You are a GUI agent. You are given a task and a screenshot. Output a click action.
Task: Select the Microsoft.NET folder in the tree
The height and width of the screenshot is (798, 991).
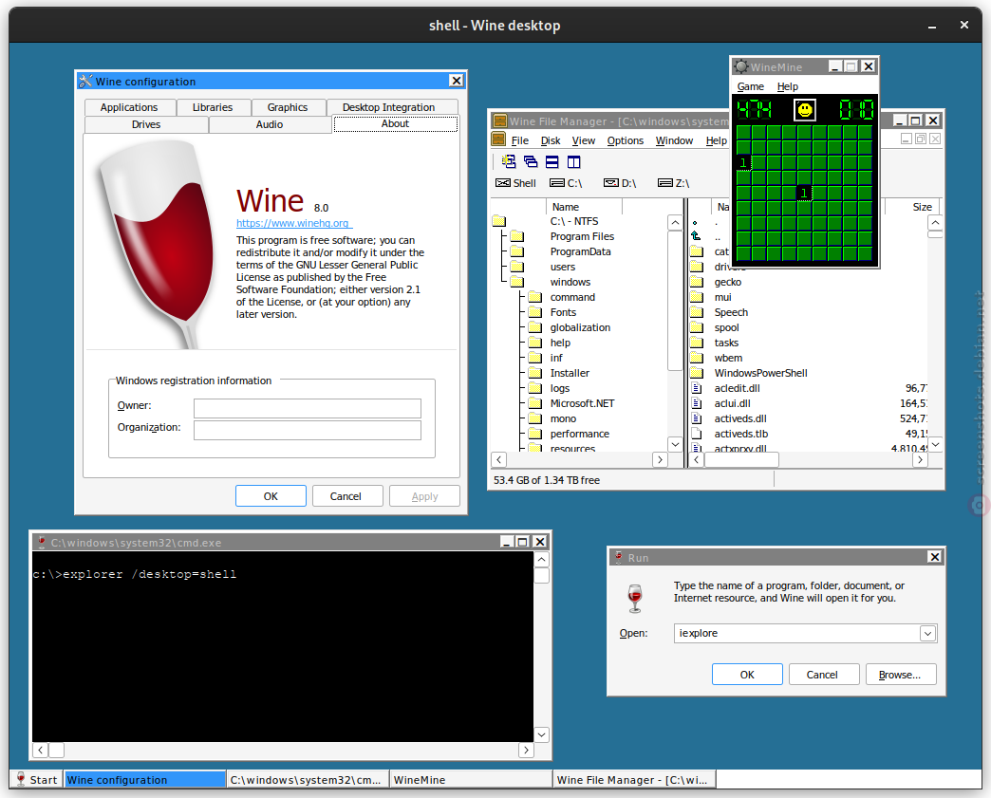coord(582,403)
